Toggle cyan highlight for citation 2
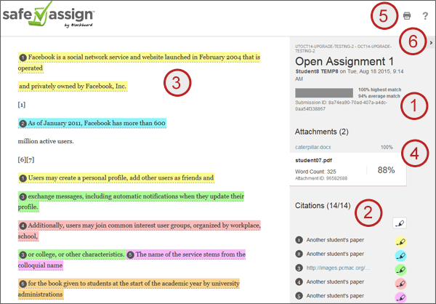 pos(400,255)
